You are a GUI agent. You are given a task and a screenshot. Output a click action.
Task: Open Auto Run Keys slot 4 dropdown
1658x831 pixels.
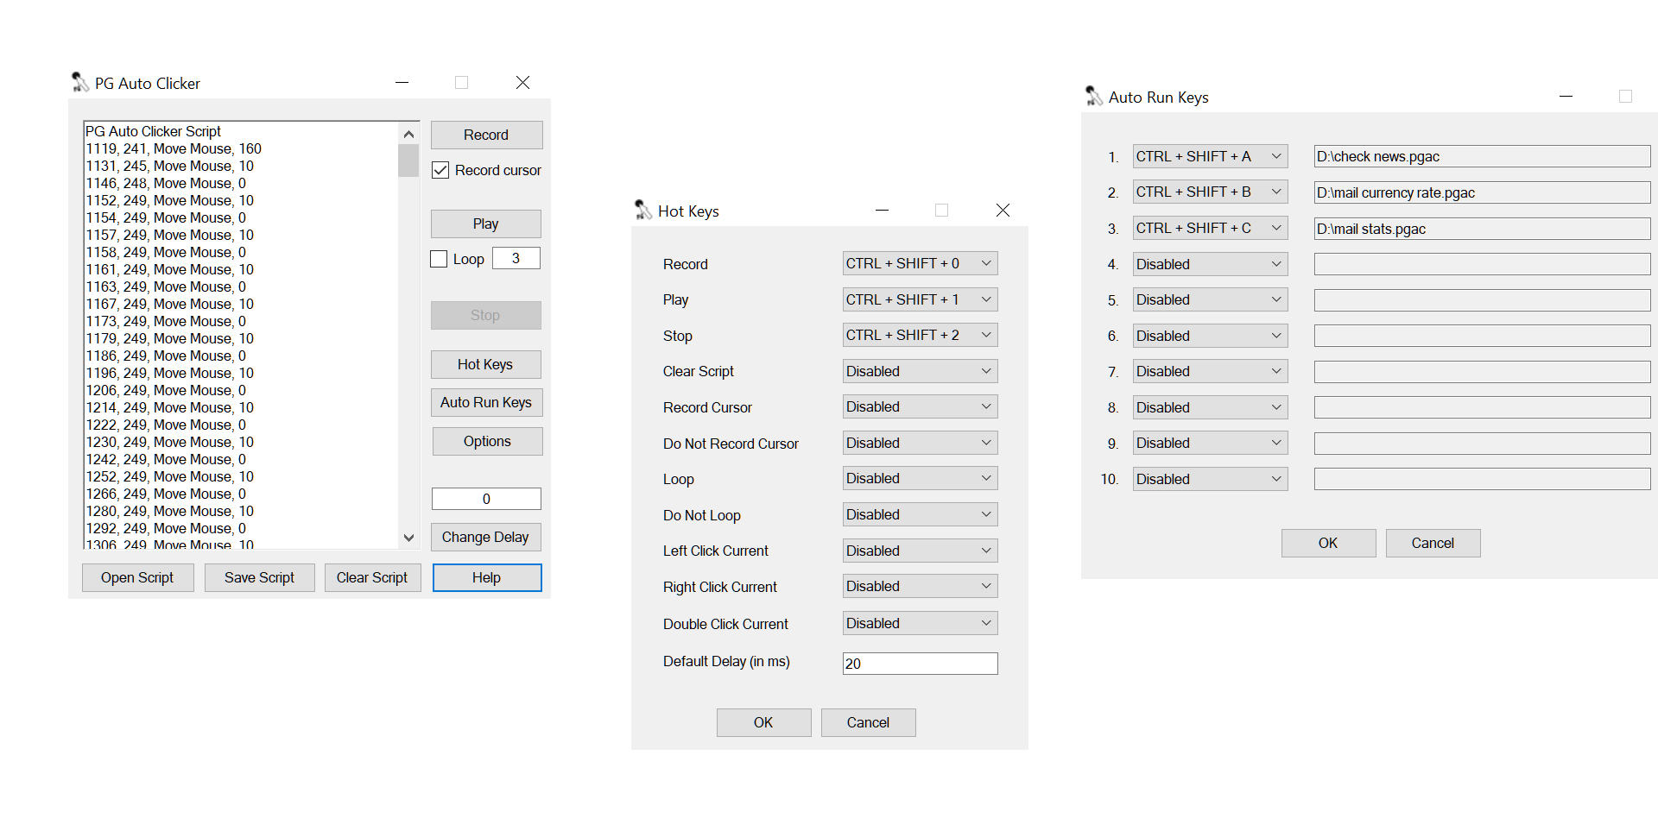[1211, 264]
